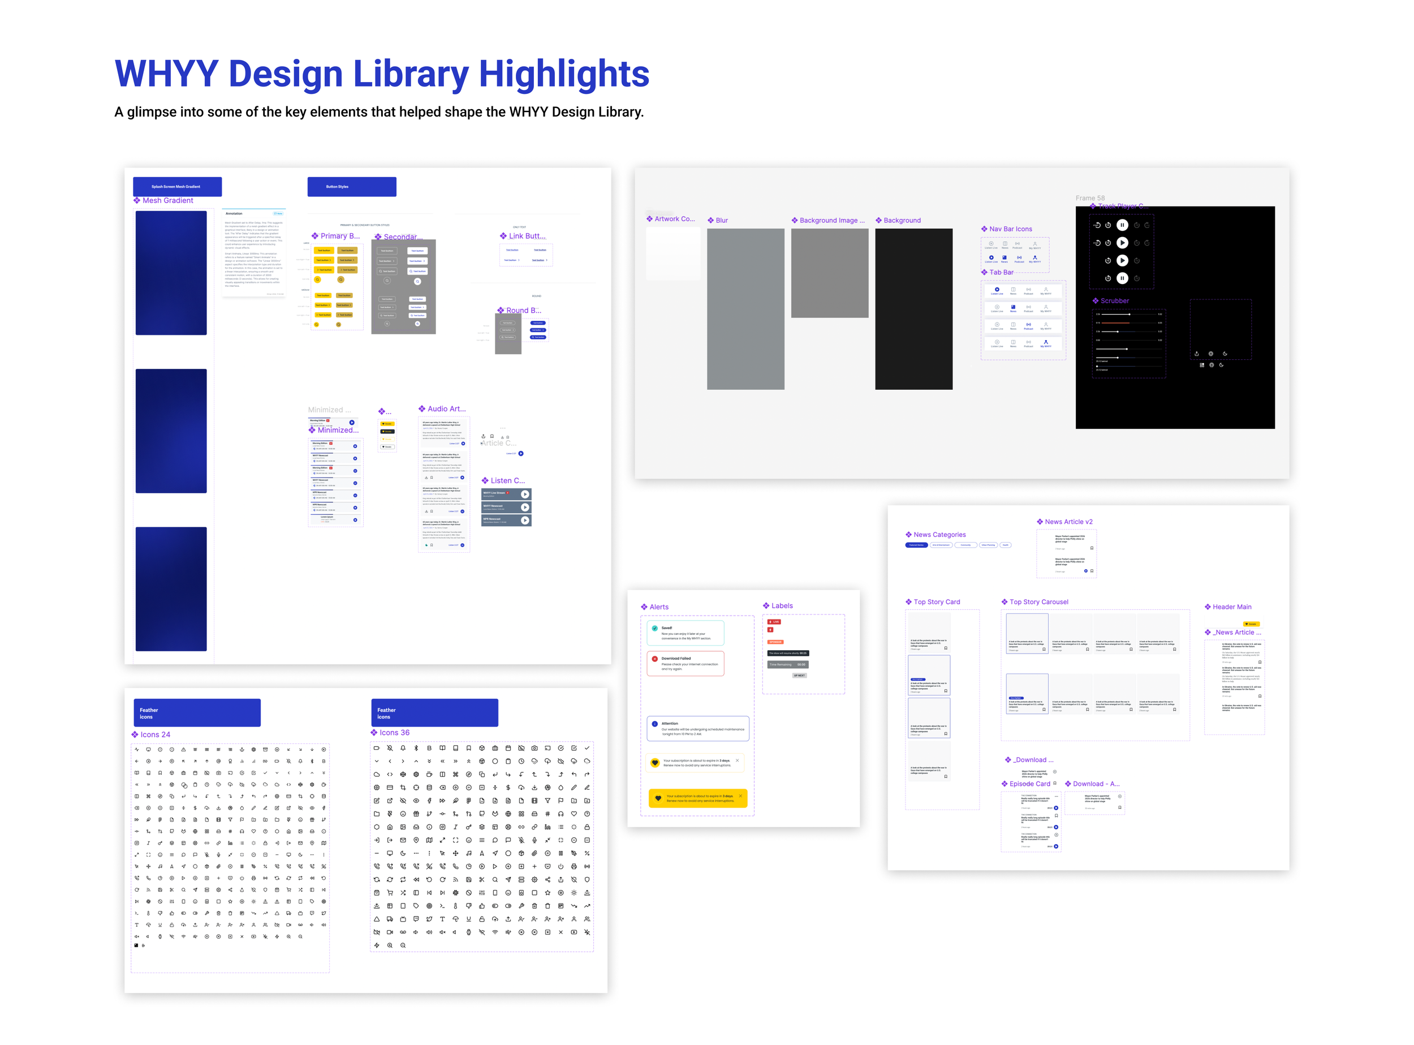The image size is (1414, 1045).
Task: Click the red X icon on the Download Failed alert
Action: tap(654, 659)
